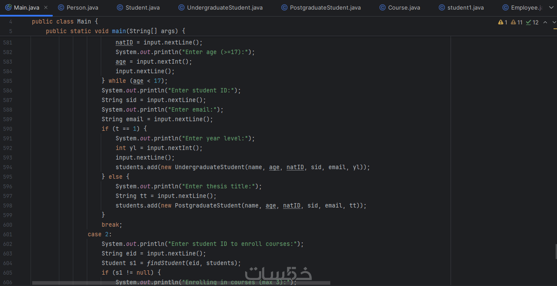
Task: Click 'PostgraduateStudent' constructor call on line 598
Action: click(x=208, y=205)
